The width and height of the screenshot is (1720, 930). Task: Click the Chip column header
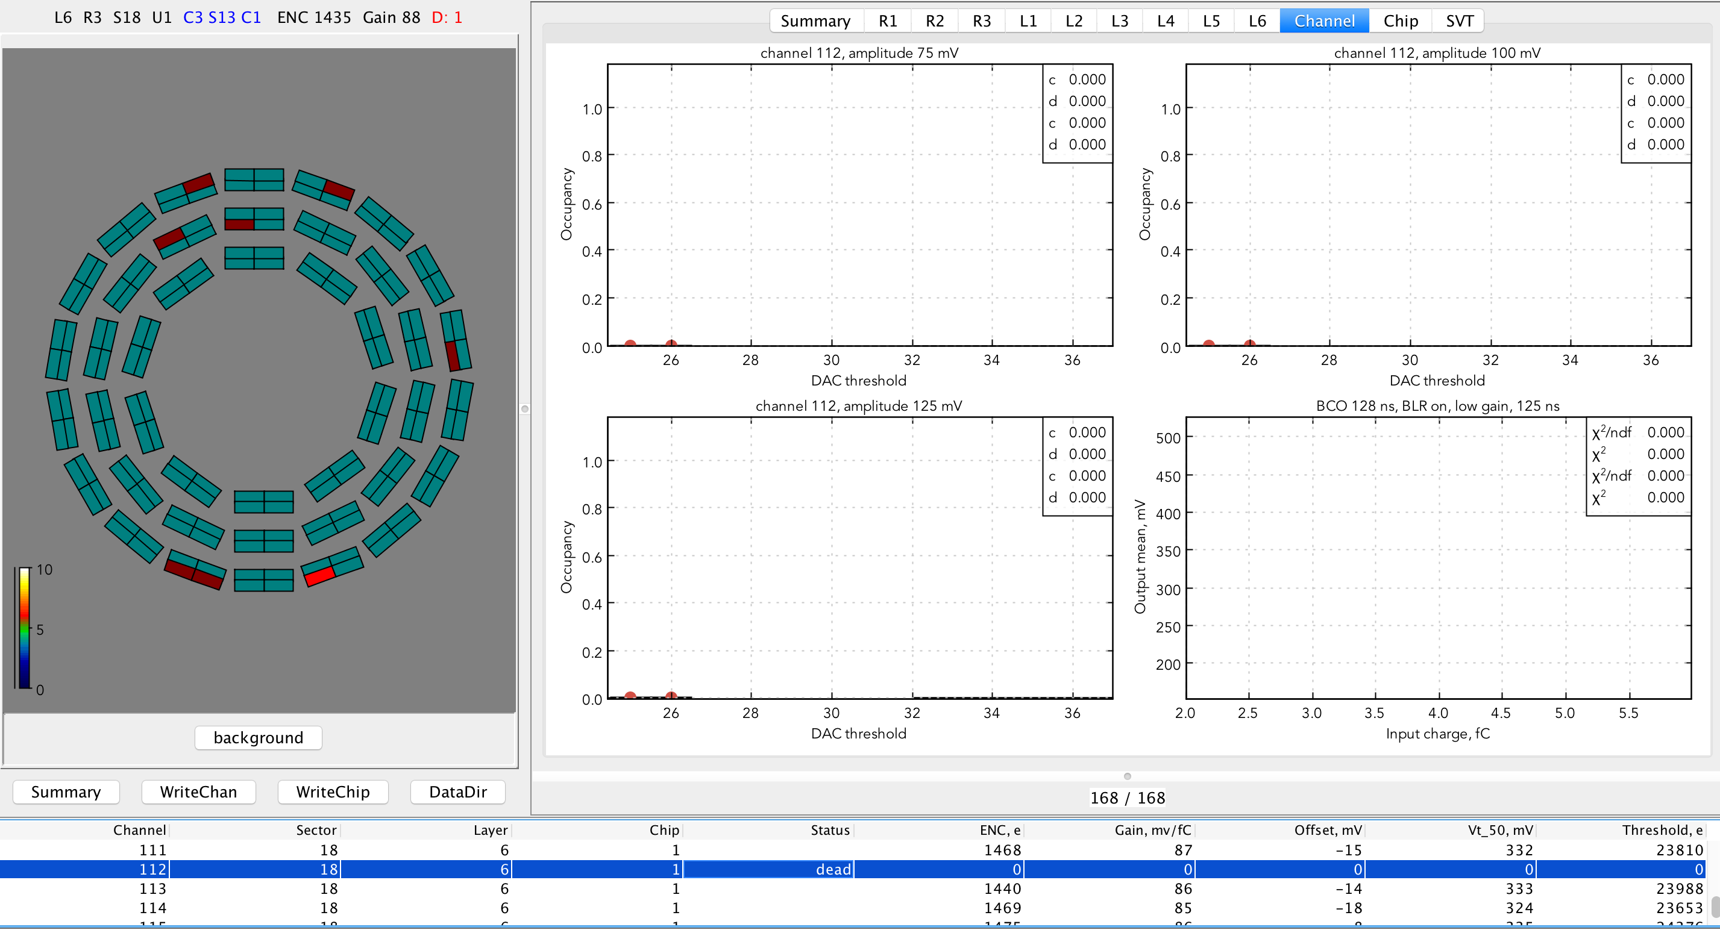[597, 830]
